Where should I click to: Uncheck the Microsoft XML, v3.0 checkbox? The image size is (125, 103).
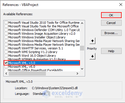point(6,63)
